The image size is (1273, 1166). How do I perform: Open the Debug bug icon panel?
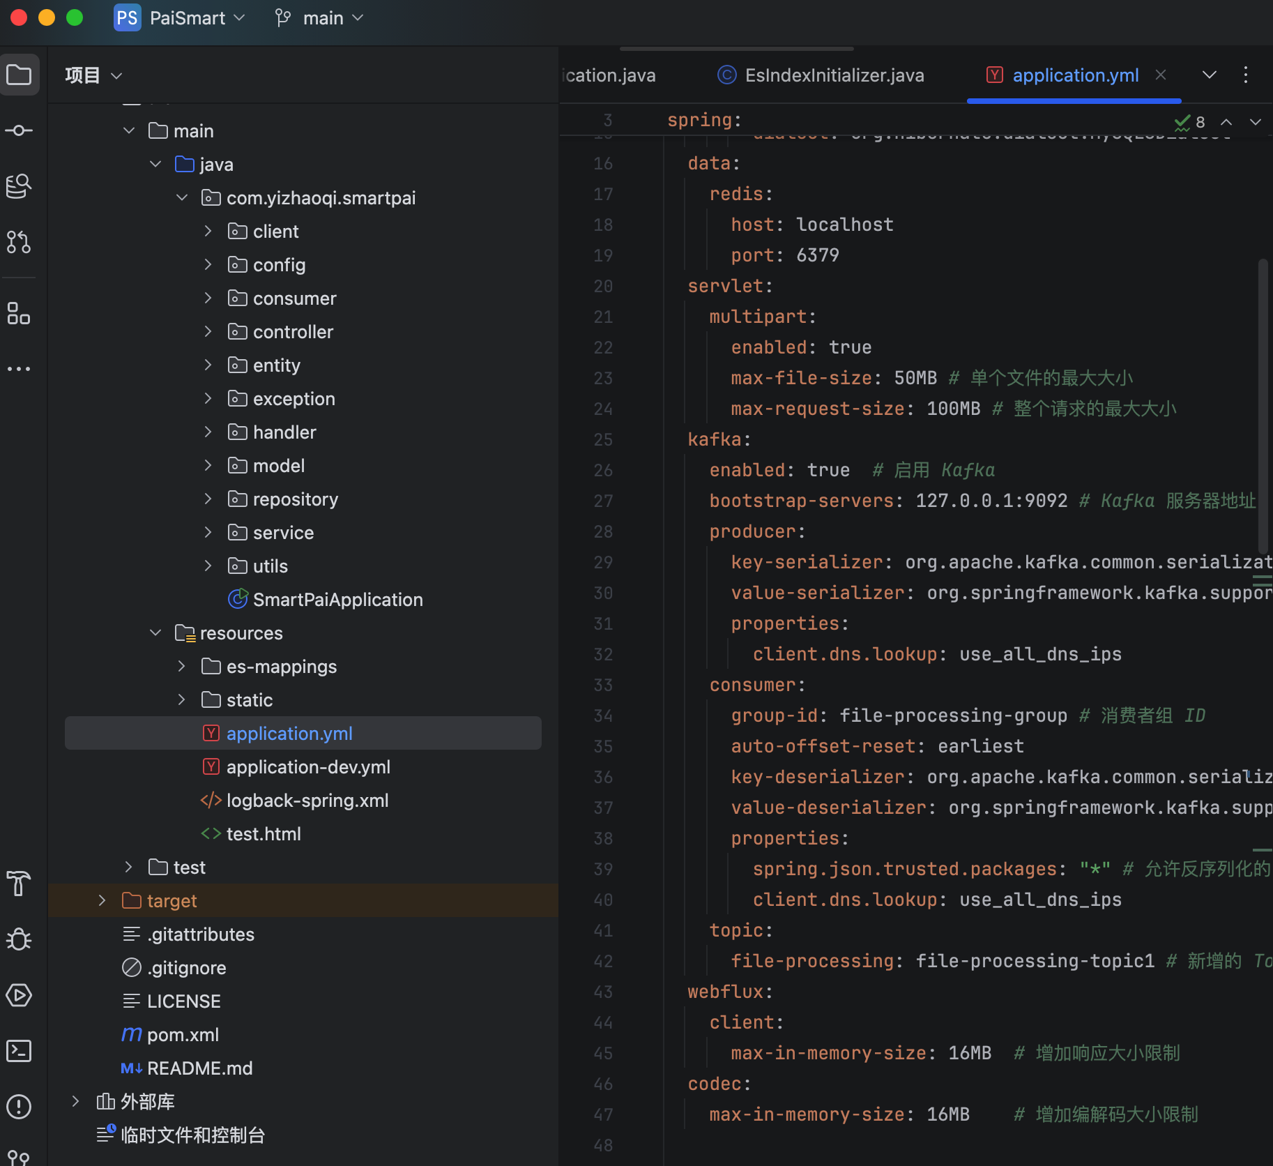pos(19,939)
